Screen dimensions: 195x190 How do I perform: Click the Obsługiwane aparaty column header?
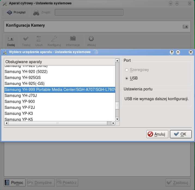tap(60, 62)
